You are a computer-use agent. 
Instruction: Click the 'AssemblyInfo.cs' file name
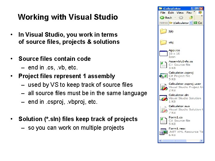[x=181, y=61]
